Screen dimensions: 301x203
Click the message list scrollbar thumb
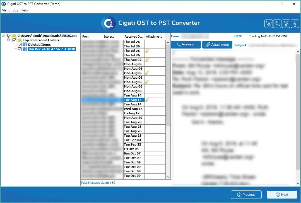(168, 85)
